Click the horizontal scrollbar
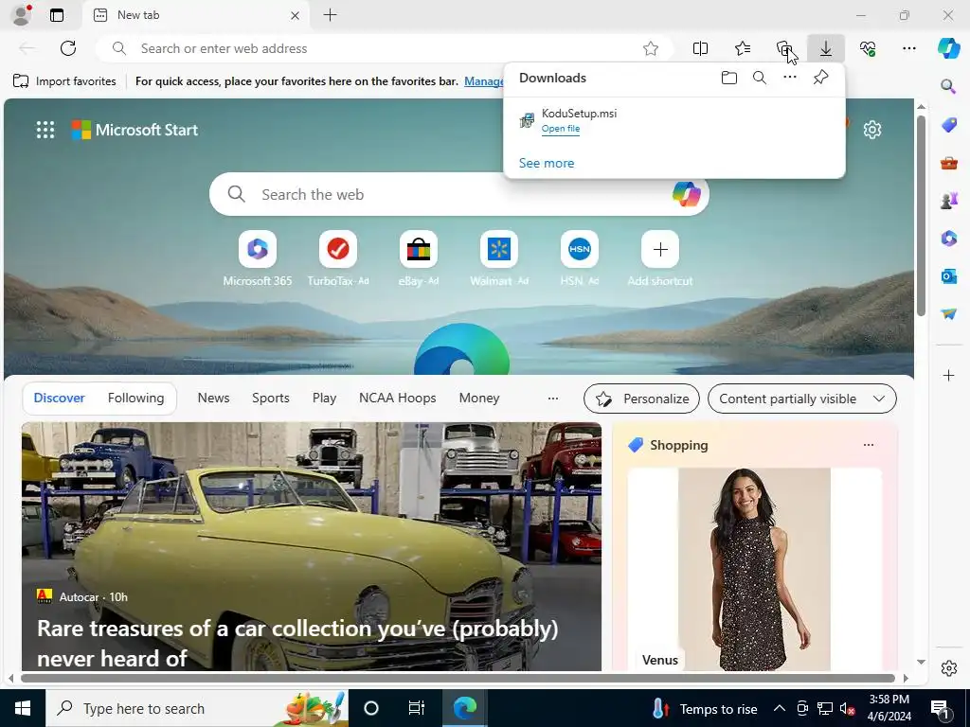970x727 pixels. (x=458, y=678)
